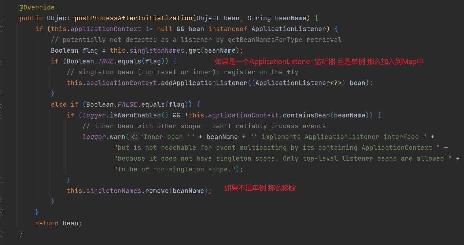
Task: Click the 'remove' method call
Action: [157, 191]
